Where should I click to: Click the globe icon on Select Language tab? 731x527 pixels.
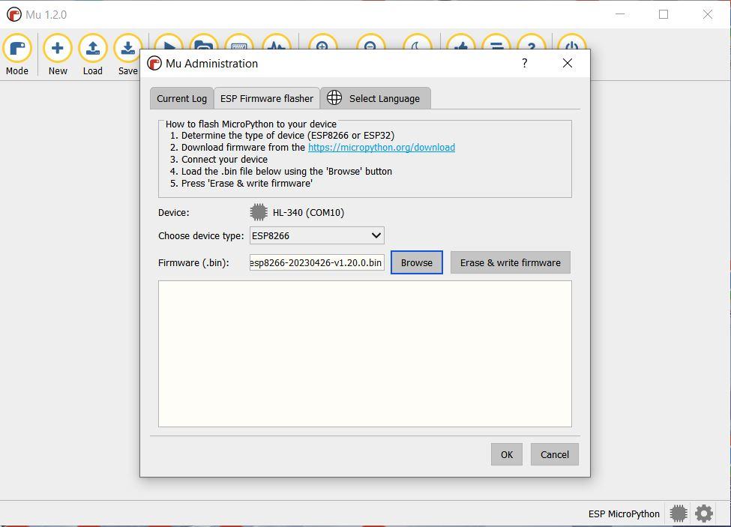tap(334, 97)
